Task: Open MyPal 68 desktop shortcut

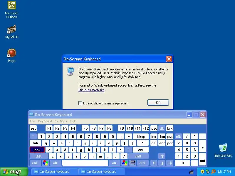Action: coord(11,32)
